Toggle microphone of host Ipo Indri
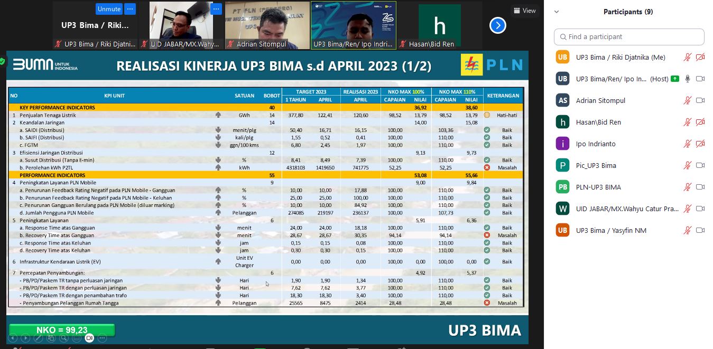The image size is (713, 349). (688, 79)
